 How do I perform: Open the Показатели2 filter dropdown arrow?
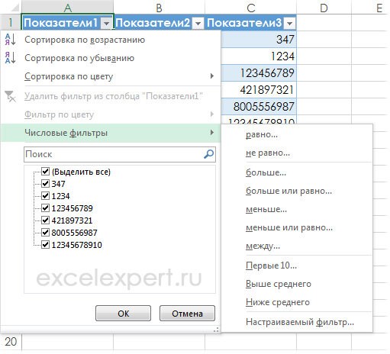(x=198, y=24)
